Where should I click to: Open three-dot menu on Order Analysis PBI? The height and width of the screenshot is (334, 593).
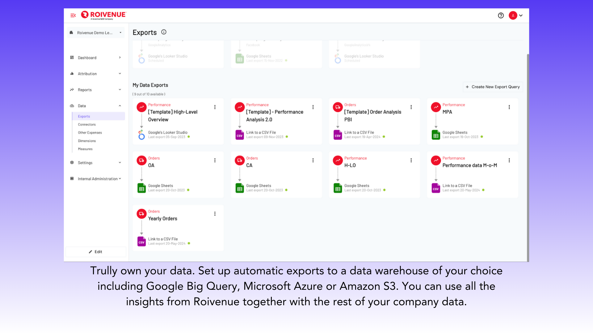pyautogui.click(x=411, y=107)
